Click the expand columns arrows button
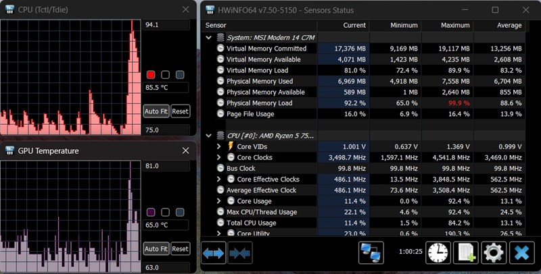Screen dimensions: 541x274 214,253
